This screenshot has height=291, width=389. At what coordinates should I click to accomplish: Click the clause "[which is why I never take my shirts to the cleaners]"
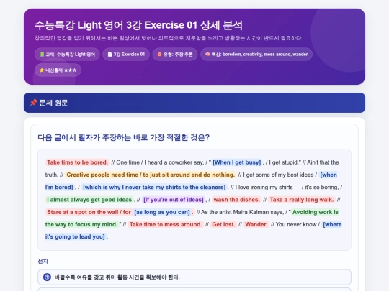click(x=154, y=187)
